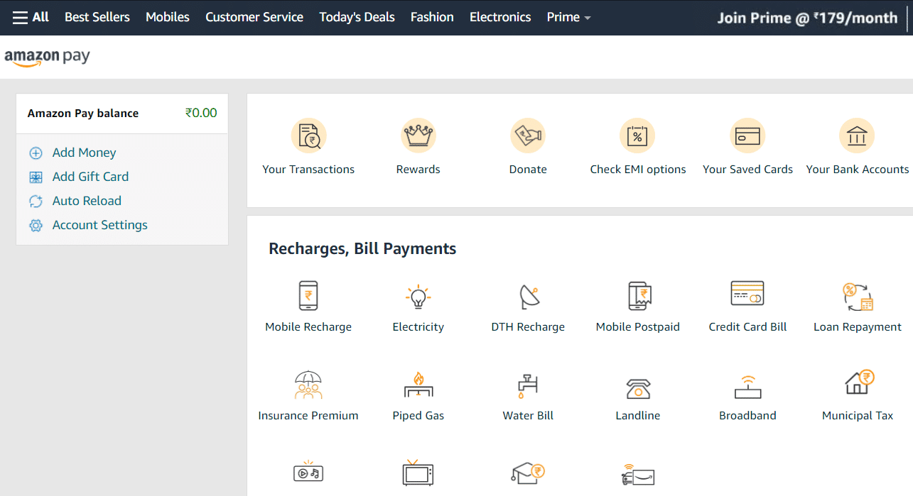Image resolution: width=913 pixels, height=496 pixels.
Task: Select the Mobile Recharge icon
Action: [308, 295]
